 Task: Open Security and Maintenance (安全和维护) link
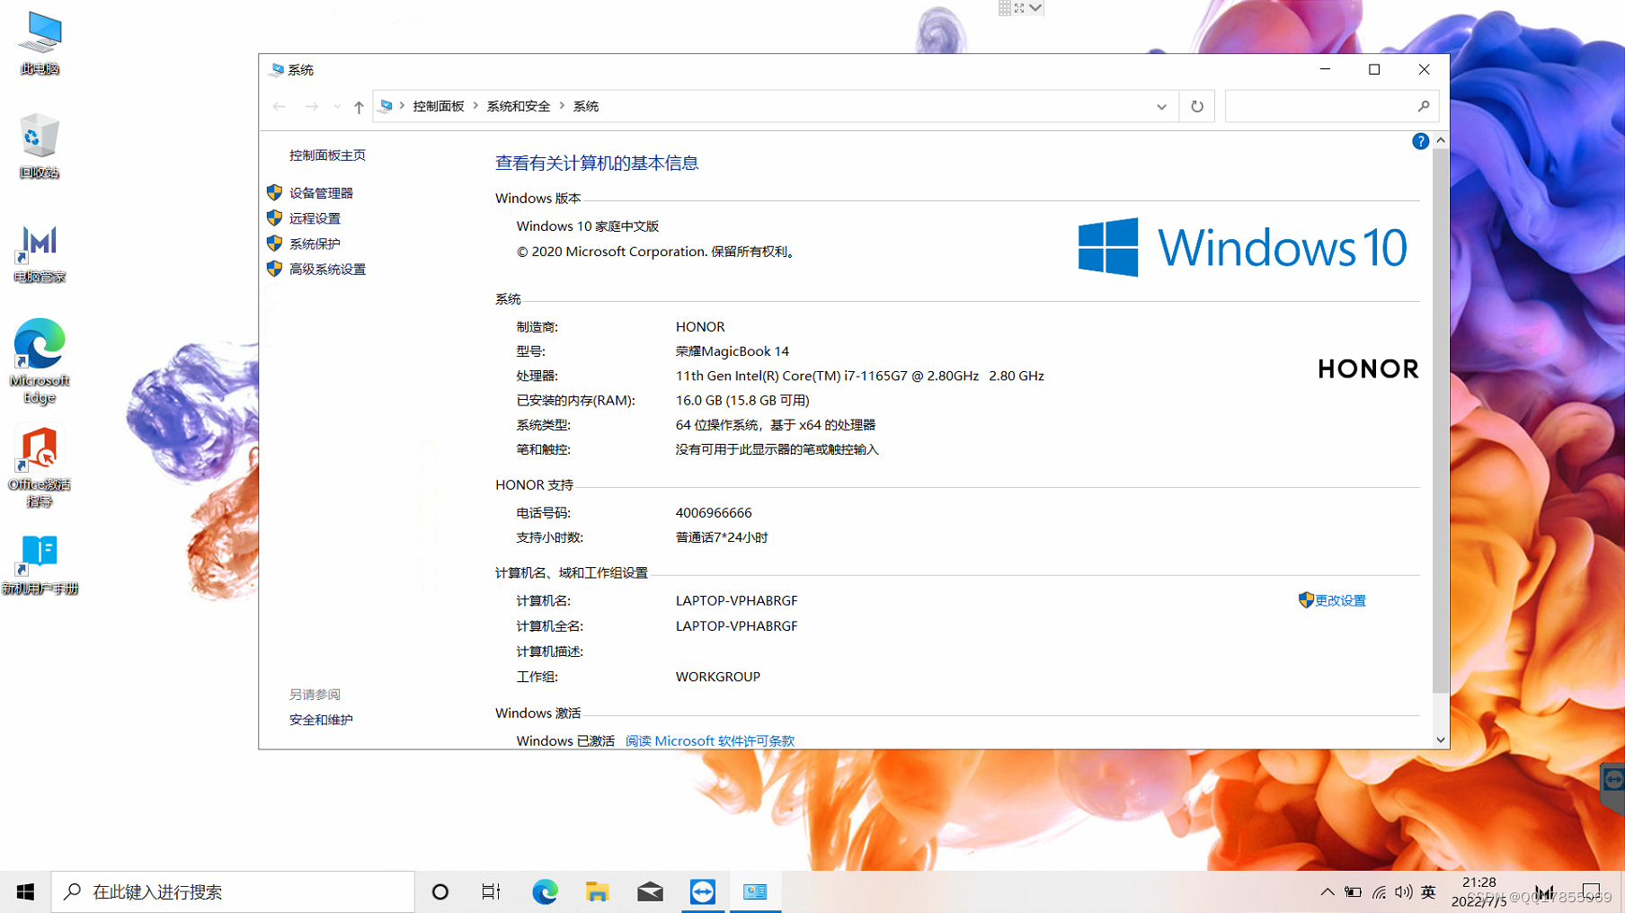tap(321, 720)
